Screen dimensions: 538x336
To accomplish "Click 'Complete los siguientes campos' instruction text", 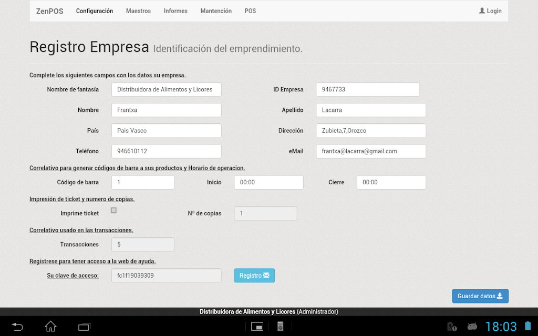I will point(107,75).
